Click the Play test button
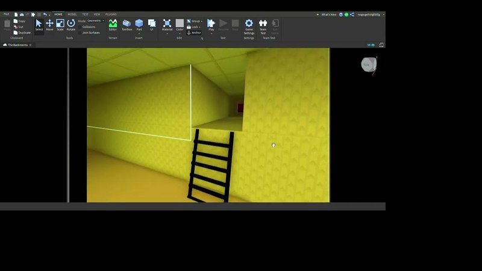The height and width of the screenshot is (271, 482). click(x=211, y=25)
